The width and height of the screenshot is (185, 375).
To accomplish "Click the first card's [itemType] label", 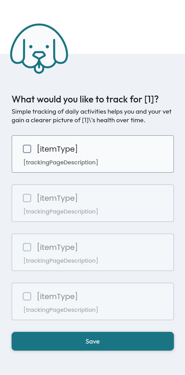I will [57, 149].
